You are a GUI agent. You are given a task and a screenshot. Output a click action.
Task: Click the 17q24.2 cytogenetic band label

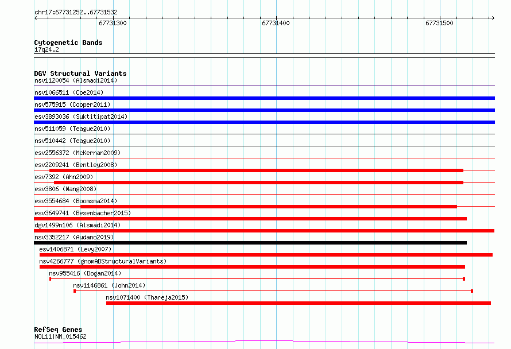tap(47, 49)
